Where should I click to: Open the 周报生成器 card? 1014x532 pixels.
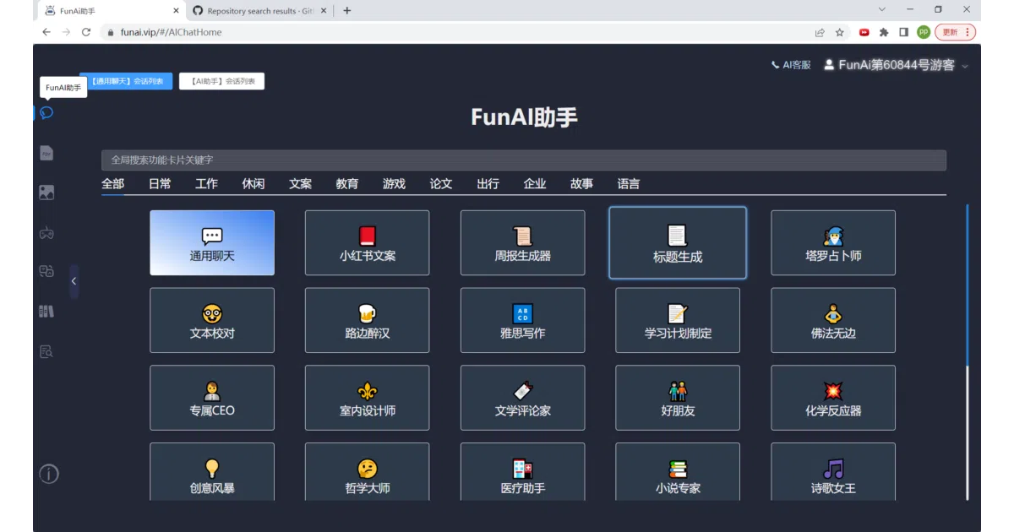(522, 243)
